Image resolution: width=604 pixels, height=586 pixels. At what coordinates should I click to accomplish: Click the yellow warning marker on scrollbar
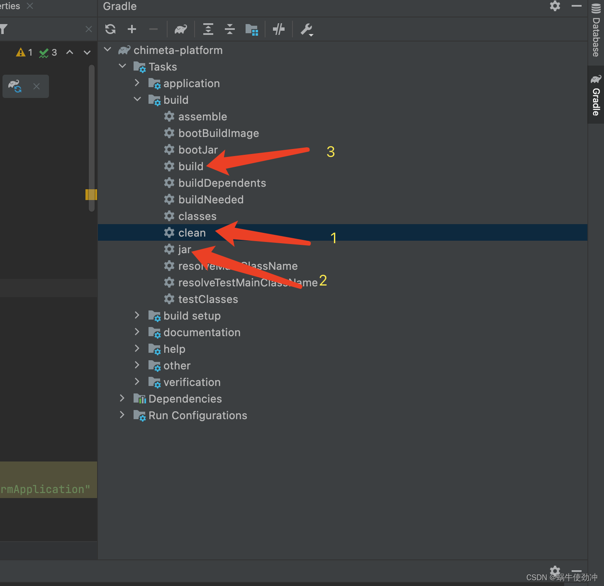coord(91,194)
